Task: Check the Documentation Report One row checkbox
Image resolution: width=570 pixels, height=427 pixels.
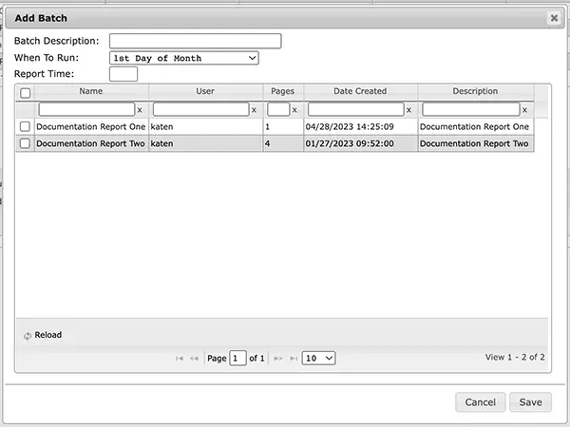Action: coord(25,126)
